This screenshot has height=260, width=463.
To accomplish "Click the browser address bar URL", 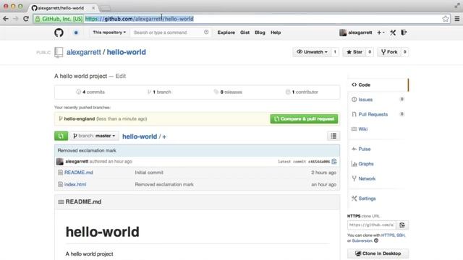I will pyautogui.click(x=140, y=19).
